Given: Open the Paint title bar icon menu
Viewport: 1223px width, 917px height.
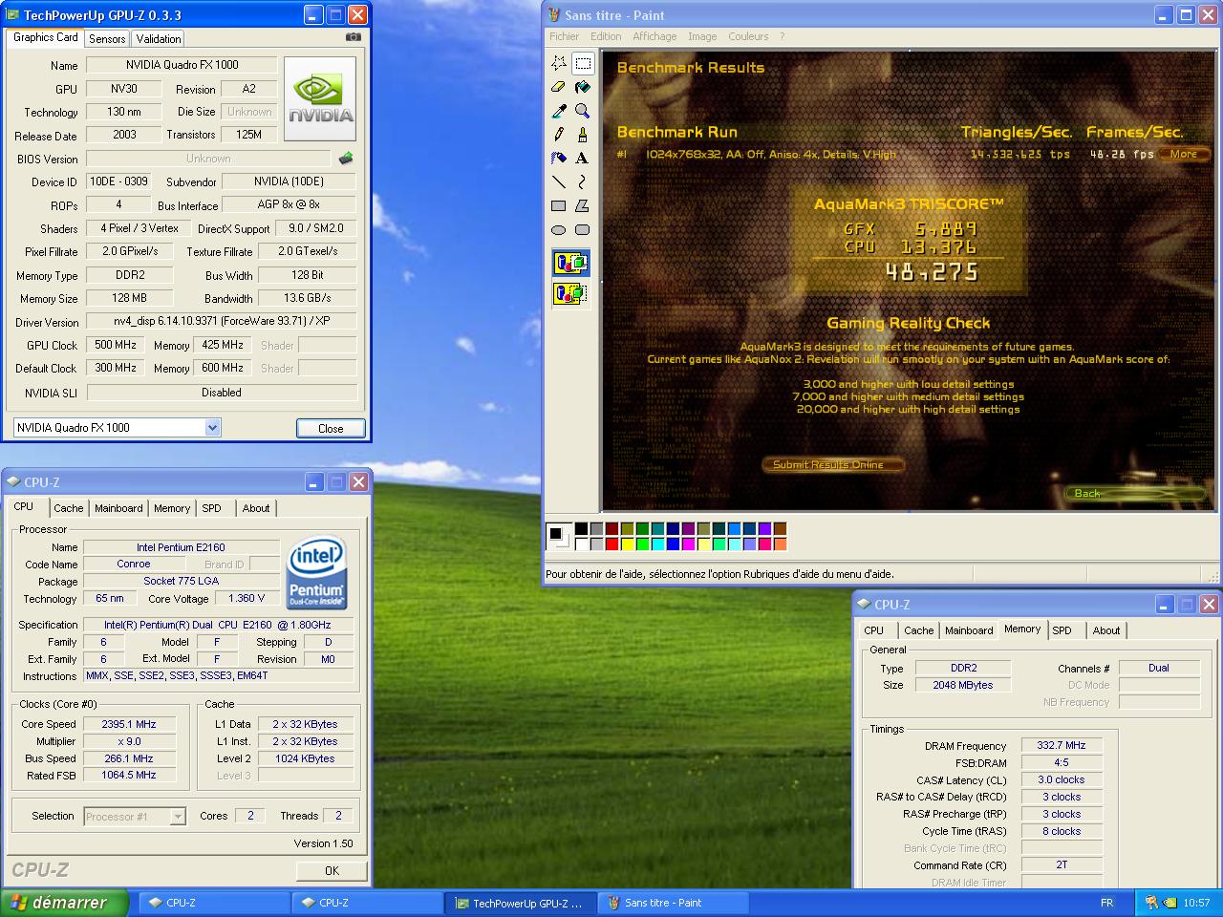Looking at the screenshot, I should (x=554, y=15).
